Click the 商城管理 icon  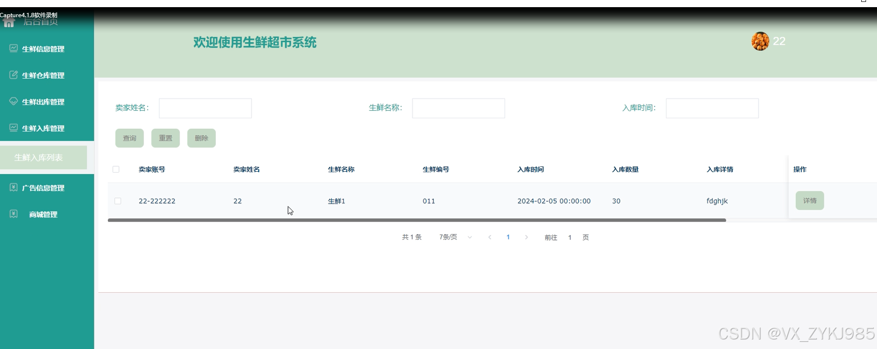tap(13, 214)
